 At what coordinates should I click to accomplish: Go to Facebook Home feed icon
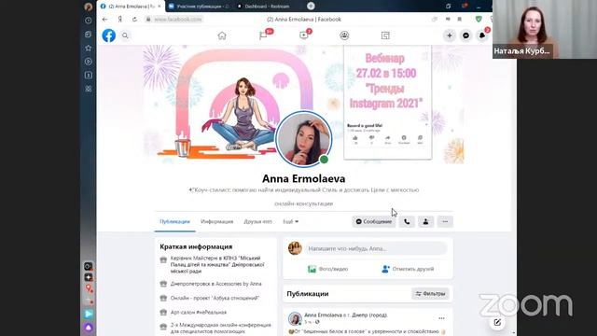click(x=222, y=35)
